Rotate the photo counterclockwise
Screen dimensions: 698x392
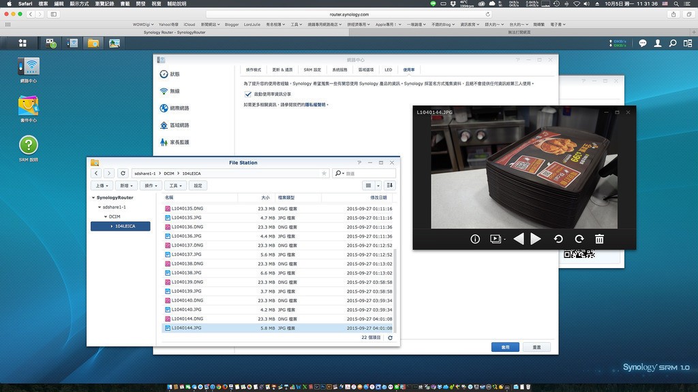[x=558, y=239]
